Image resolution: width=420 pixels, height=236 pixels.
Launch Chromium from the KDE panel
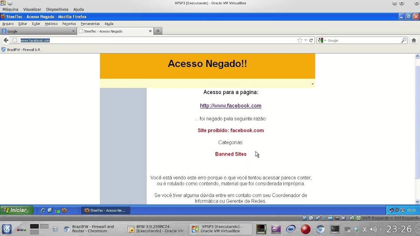coord(320,229)
